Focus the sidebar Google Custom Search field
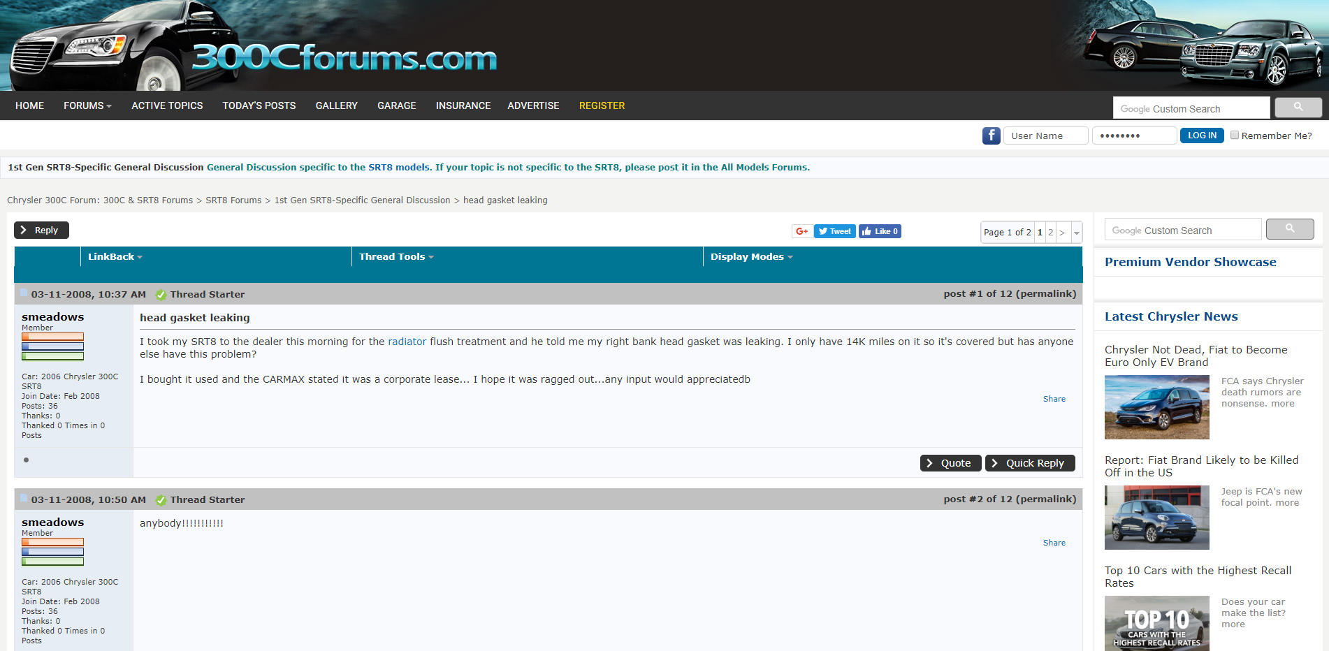 [x=1183, y=229]
